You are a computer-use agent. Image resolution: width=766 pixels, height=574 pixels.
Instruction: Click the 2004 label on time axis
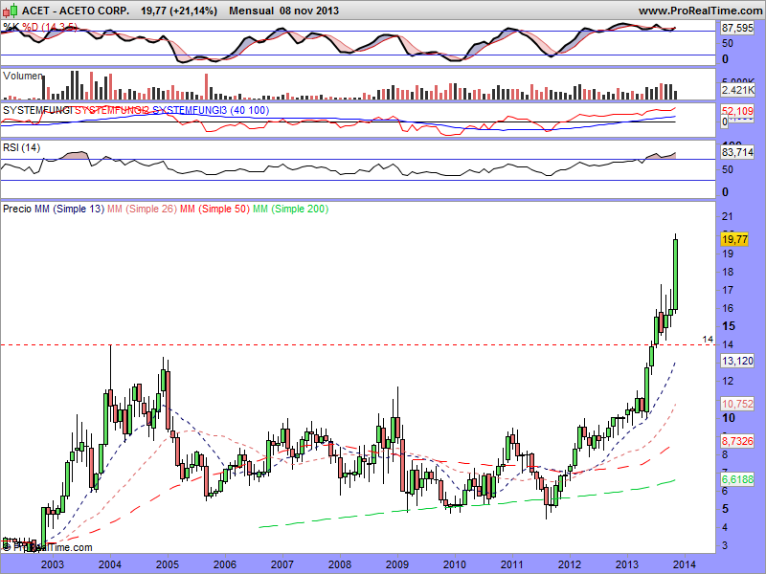point(110,564)
